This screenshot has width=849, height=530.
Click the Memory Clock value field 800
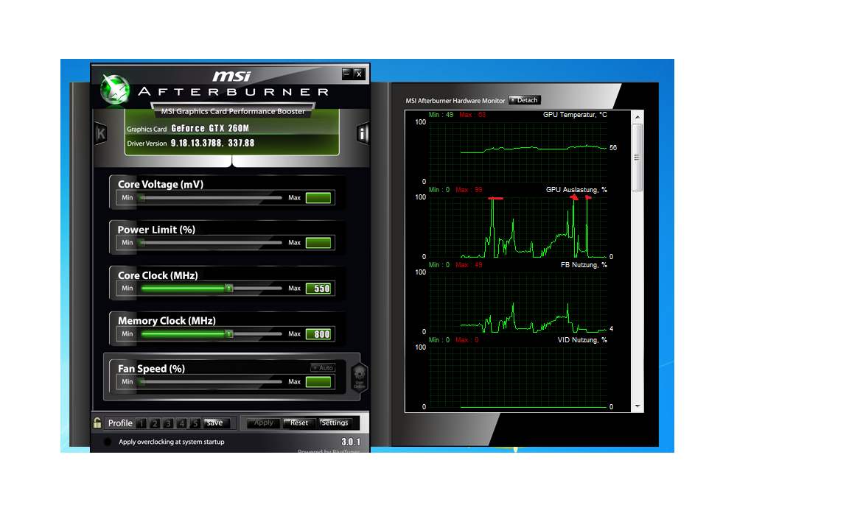coord(318,333)
